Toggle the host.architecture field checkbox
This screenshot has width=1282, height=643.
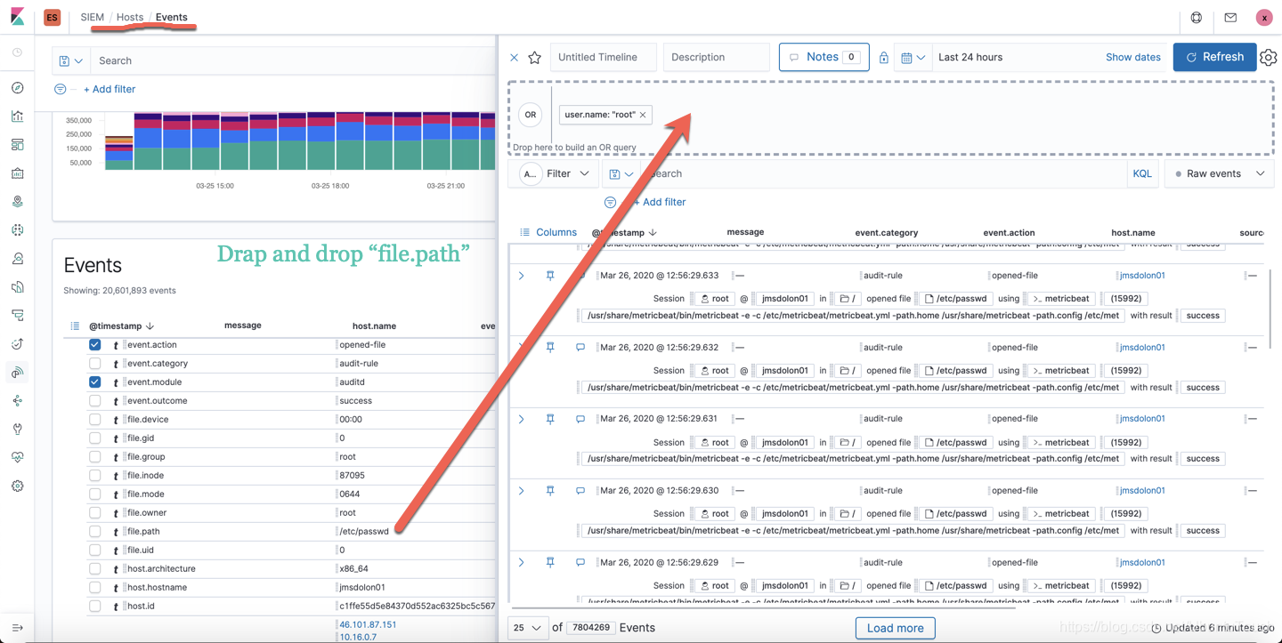[x=95, y=569]
